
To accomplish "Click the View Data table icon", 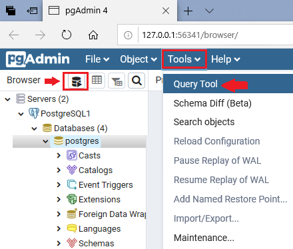I will point(97,80).
